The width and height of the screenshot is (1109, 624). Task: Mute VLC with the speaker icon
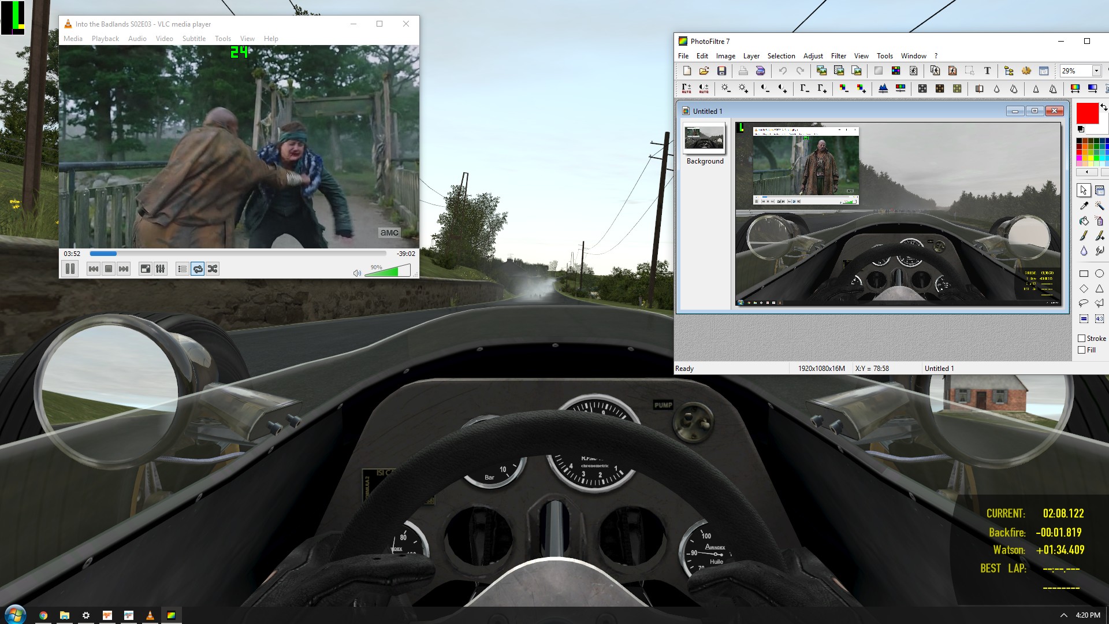(x=357, y=273)
